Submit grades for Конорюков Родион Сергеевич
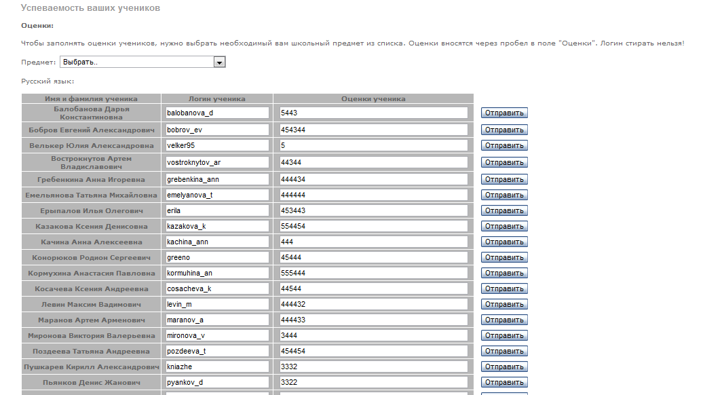This screenshot has width=724, height=395. coord(504,257)
